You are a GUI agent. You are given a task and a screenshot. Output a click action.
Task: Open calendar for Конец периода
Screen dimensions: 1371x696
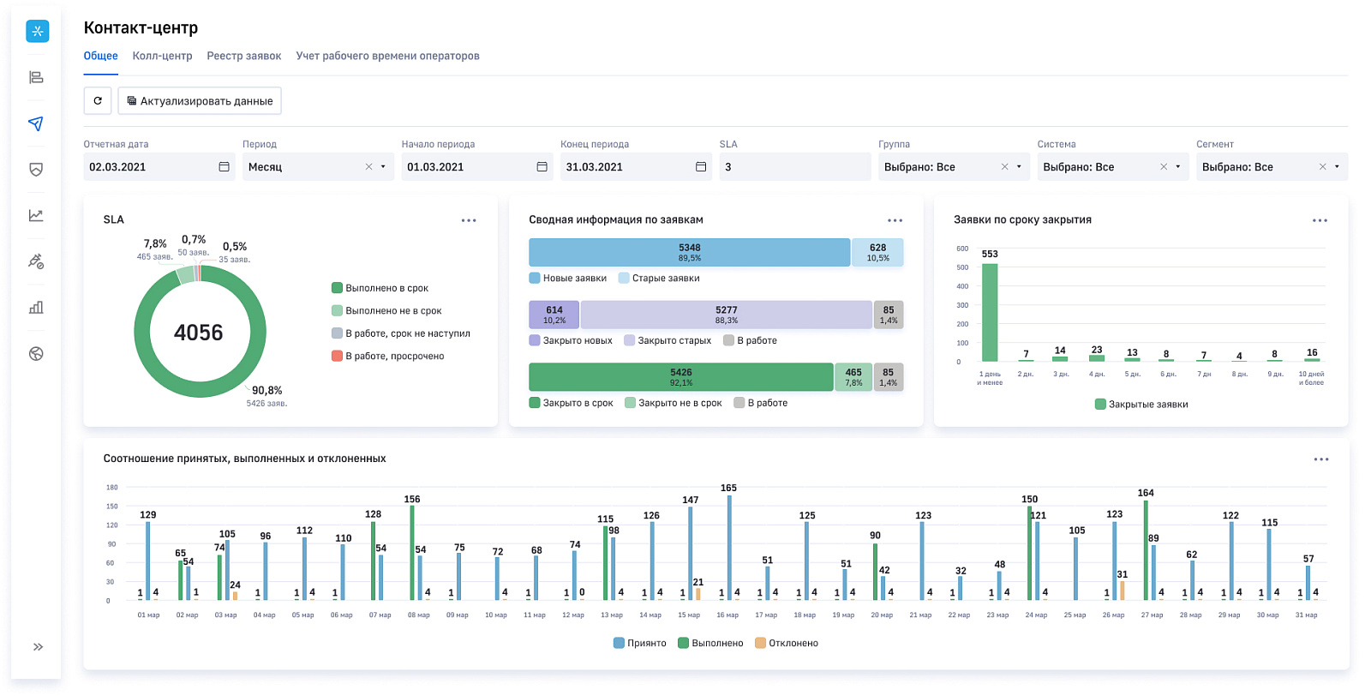701,167
